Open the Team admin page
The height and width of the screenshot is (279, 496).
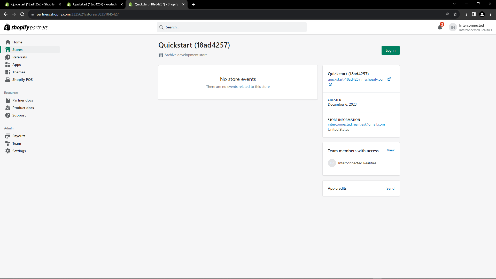point(17,143)
